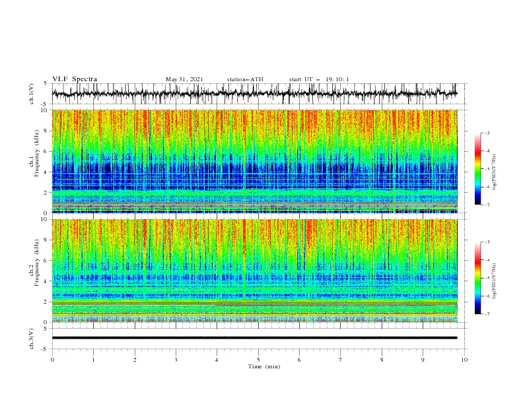Click the "Time (min)" x-axis label
The width and height of the screenshot is (523, 404).
click(x=264, y=366)
